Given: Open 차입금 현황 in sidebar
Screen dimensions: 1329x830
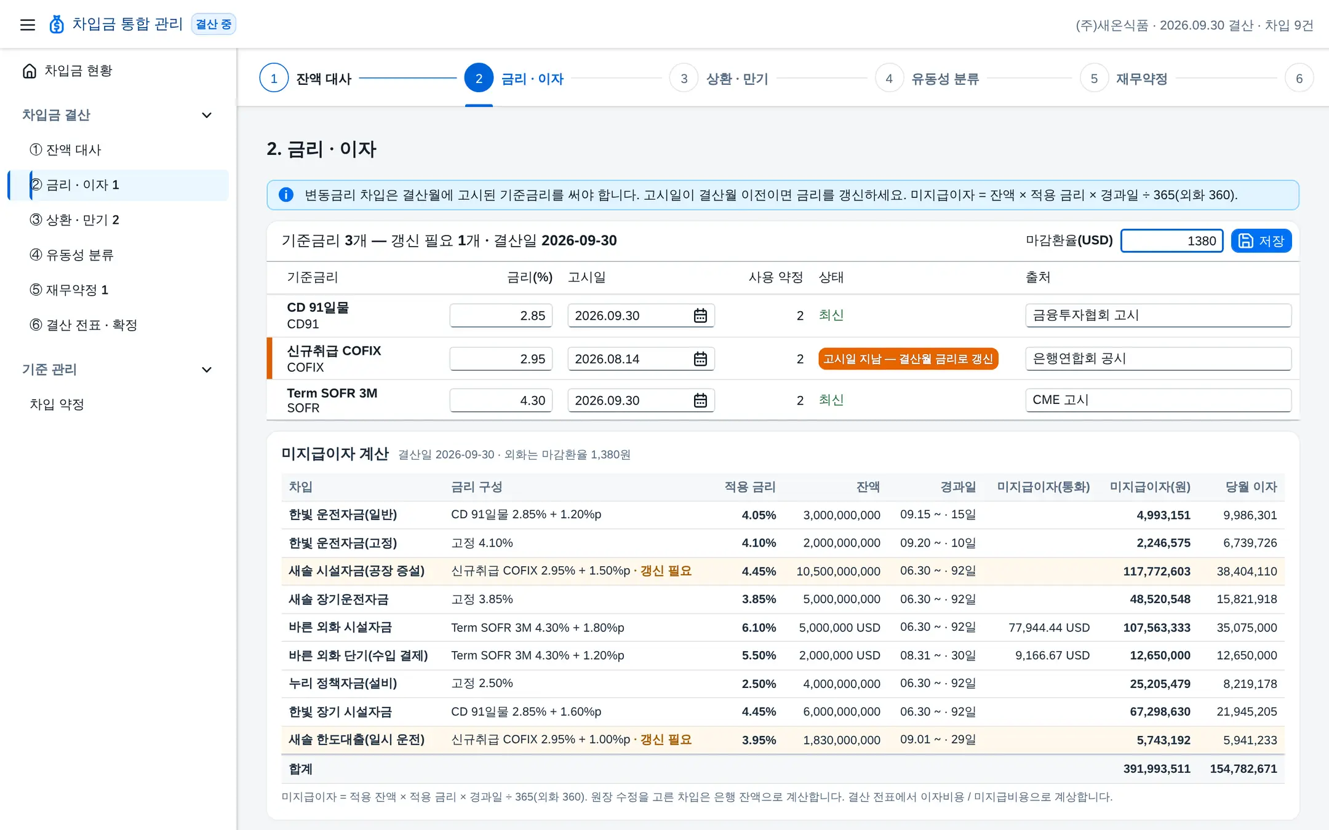Looking at the screenshot, I should click(117, 71).
